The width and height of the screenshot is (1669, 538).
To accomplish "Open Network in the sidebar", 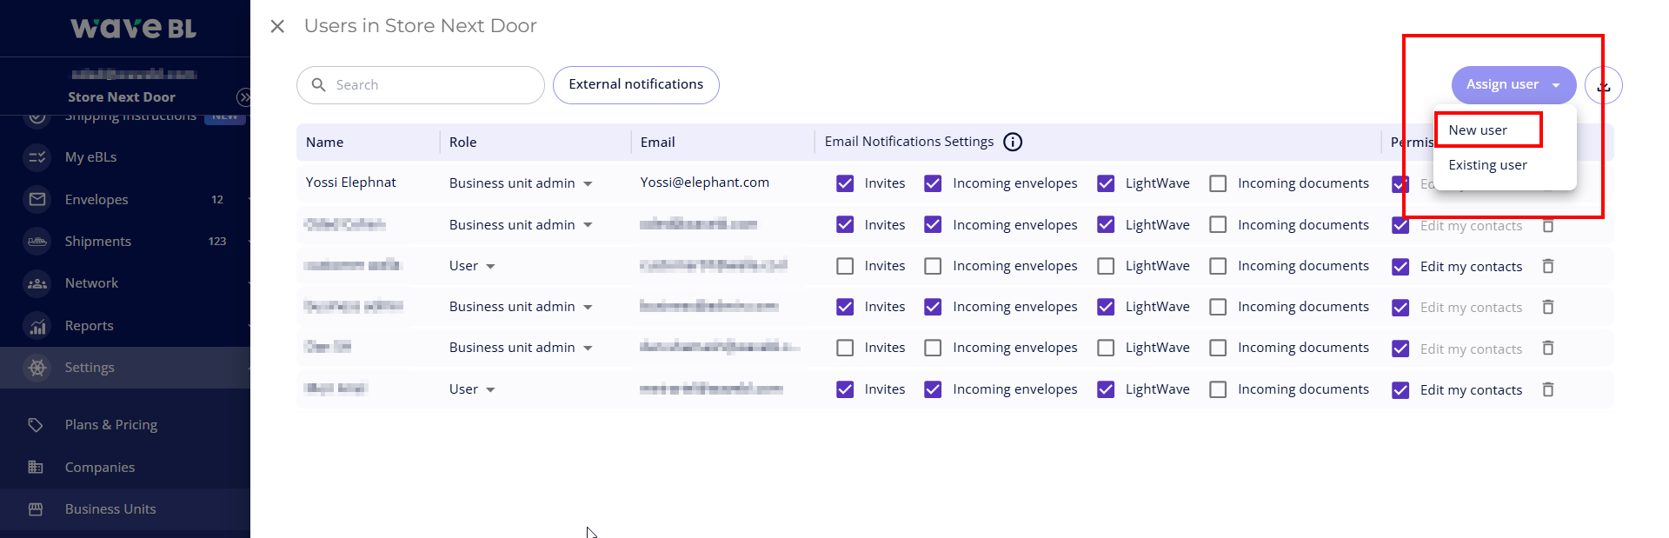I will [x=91, y=283].
